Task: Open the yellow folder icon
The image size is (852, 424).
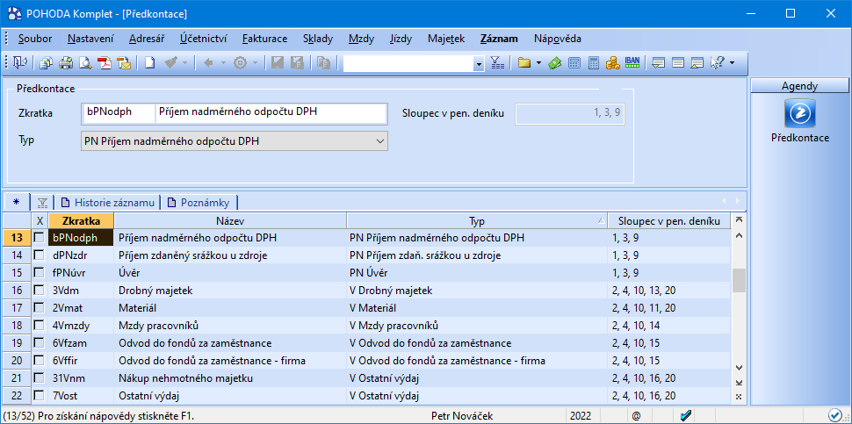Action: click(523, 63)
